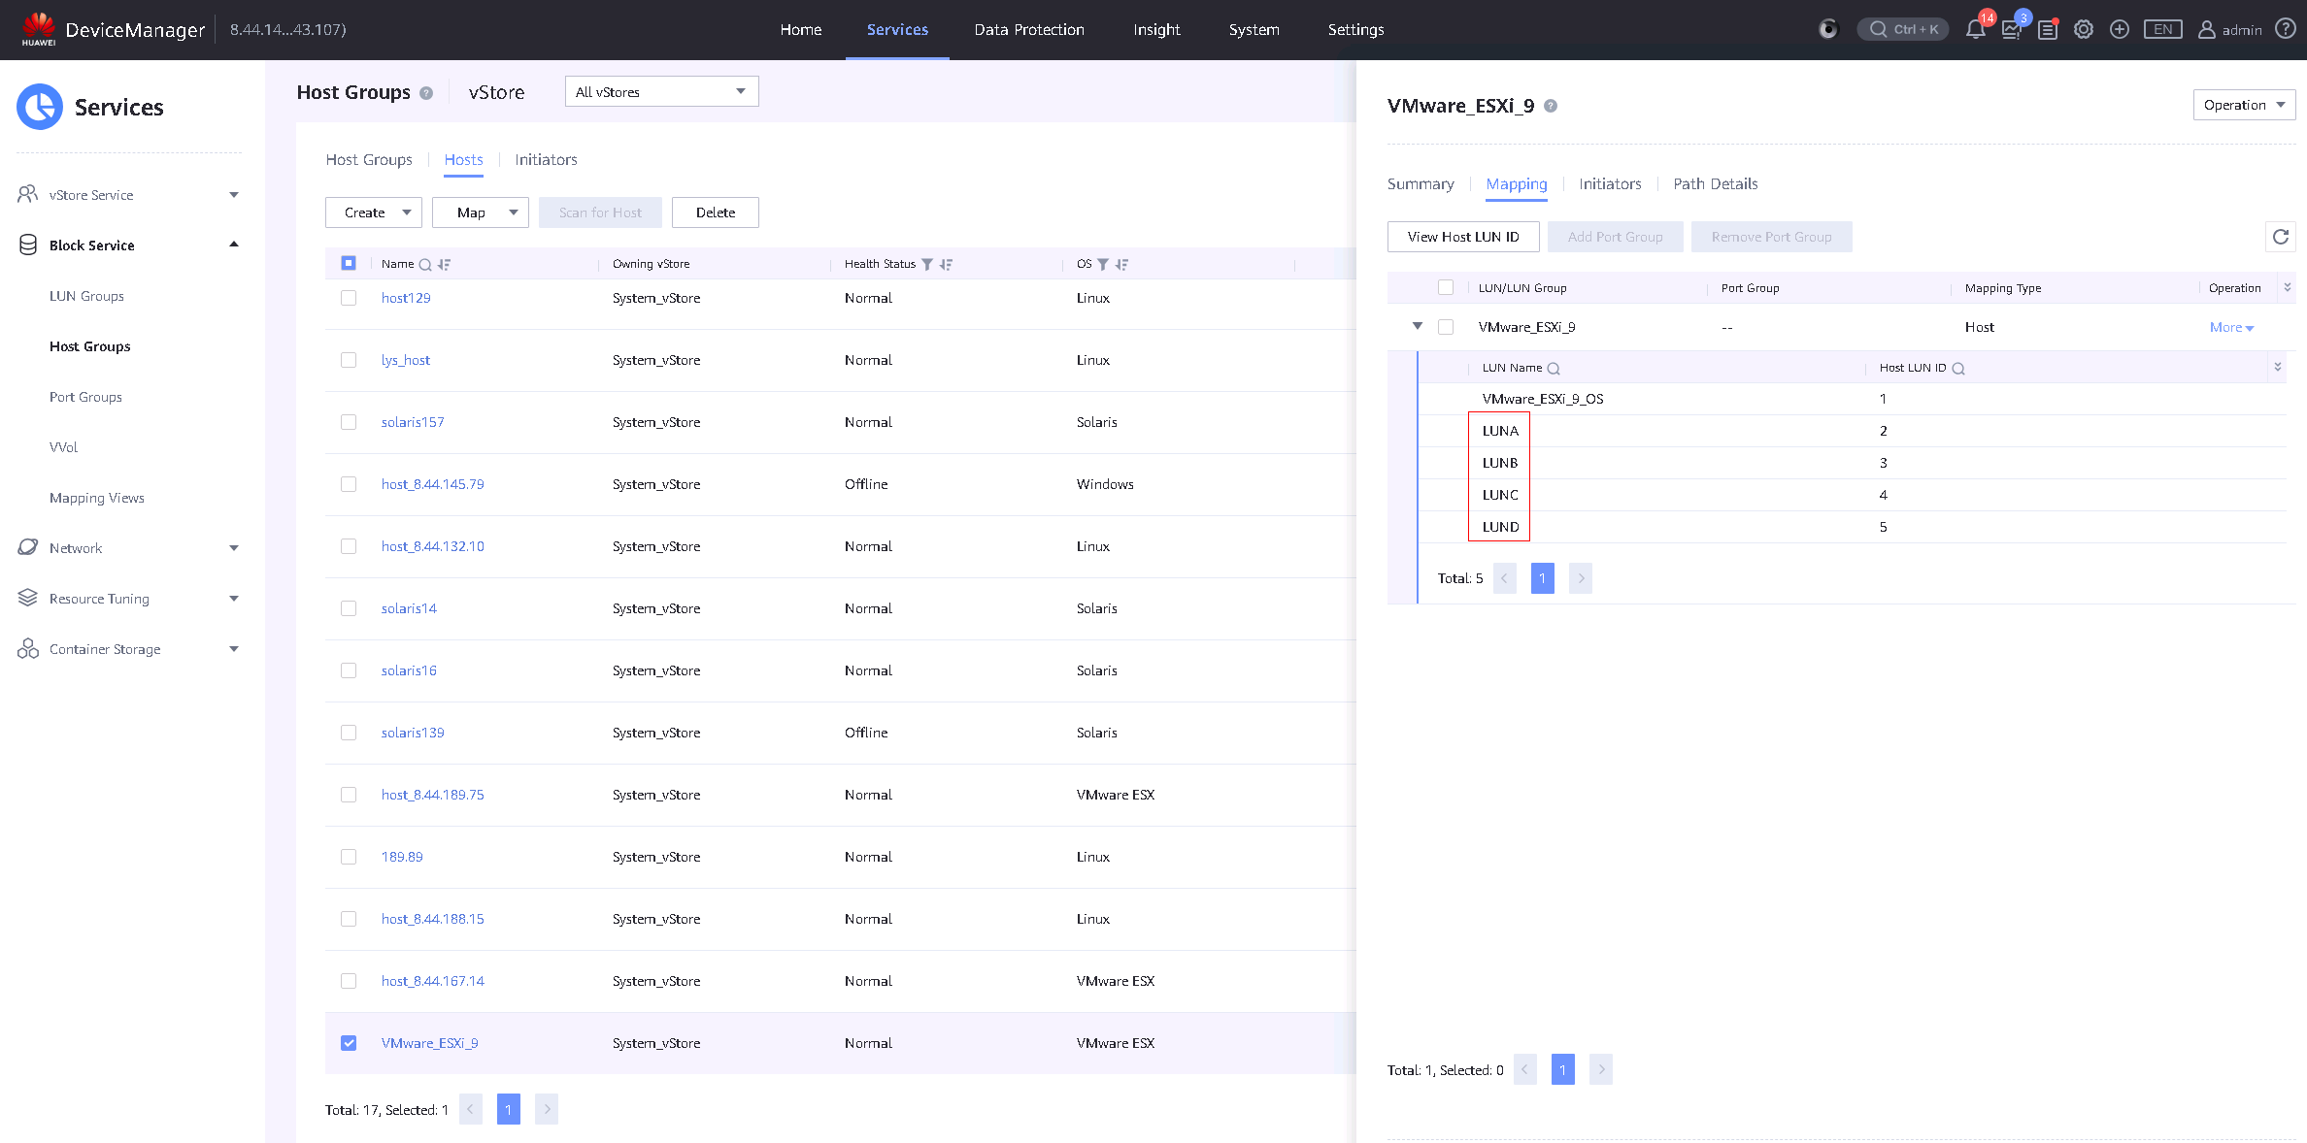Click the help icon beside VMware_ESXi_9 title
This screenshot has height=1143, width=2307.
pyautogui.click(x=1551, y=106)
